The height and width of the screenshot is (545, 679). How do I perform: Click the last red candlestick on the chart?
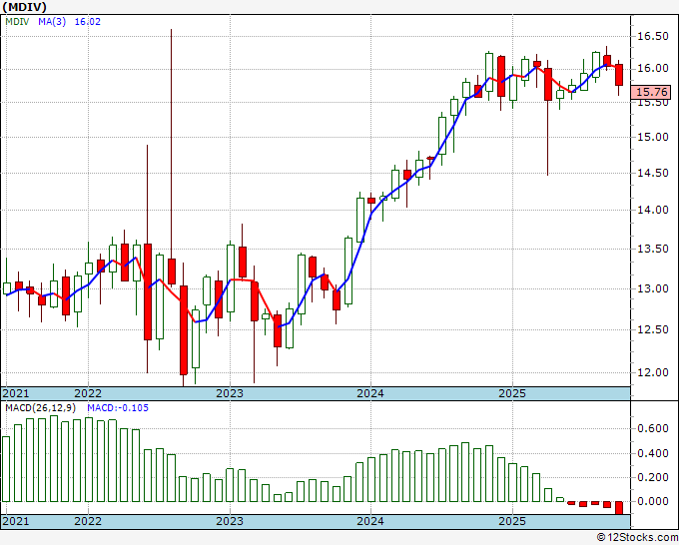619,75
